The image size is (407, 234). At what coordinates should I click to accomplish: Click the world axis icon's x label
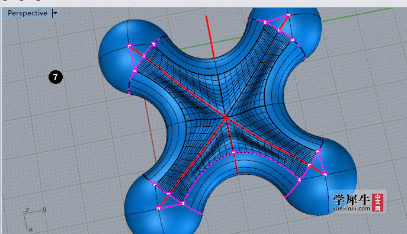(31, 230)
